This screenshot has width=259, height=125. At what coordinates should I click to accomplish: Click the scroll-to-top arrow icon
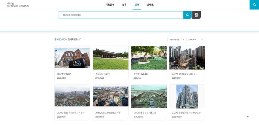(248, 117)
